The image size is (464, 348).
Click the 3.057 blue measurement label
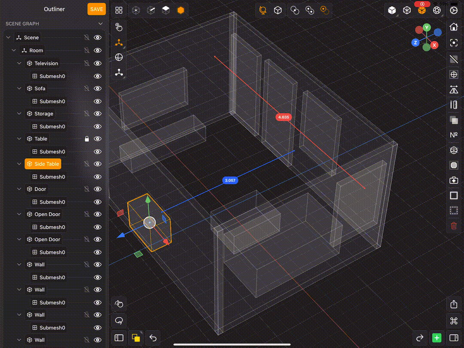(230, 180)
